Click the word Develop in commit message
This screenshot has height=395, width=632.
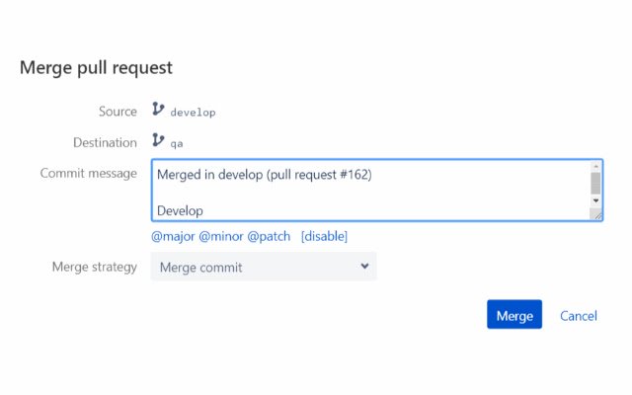point(180,210)
